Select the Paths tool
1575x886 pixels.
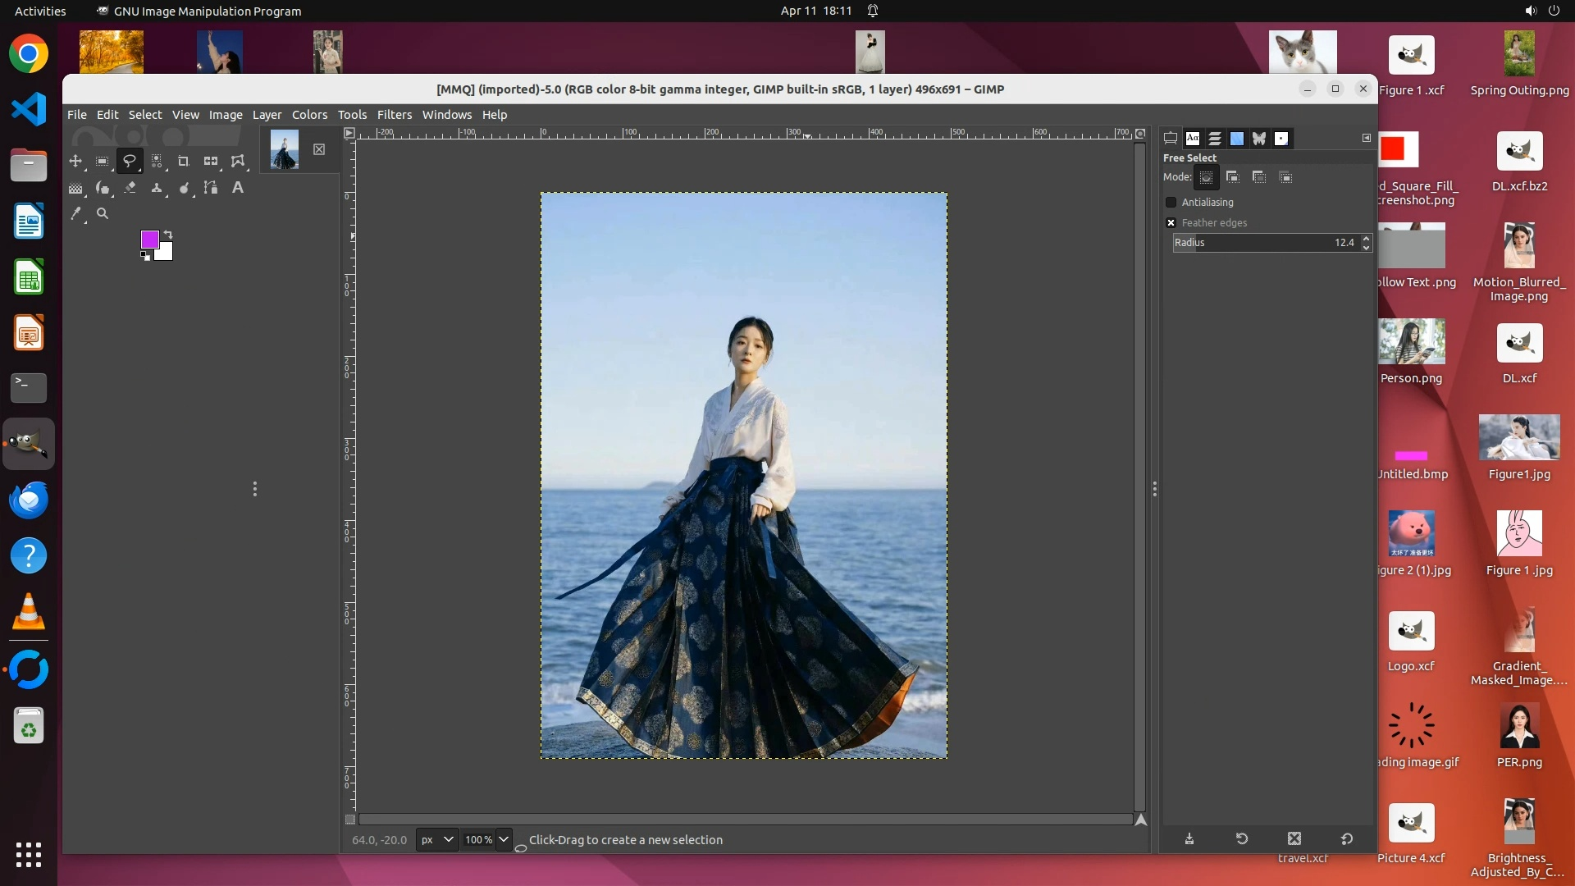(211, 188)
